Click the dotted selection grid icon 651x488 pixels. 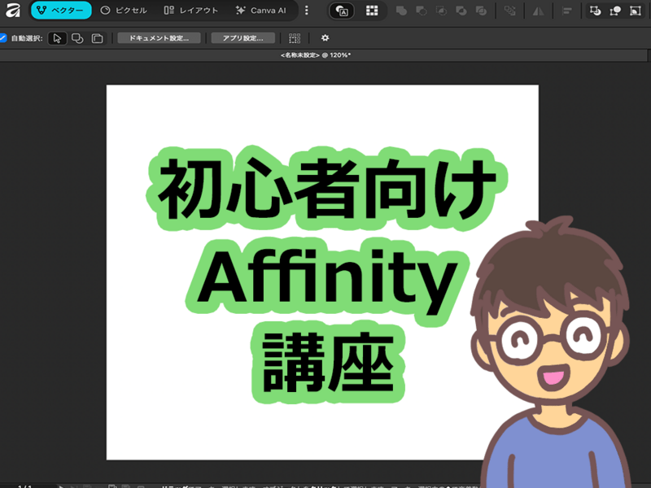pyautogui.click(x=295, y=38)
